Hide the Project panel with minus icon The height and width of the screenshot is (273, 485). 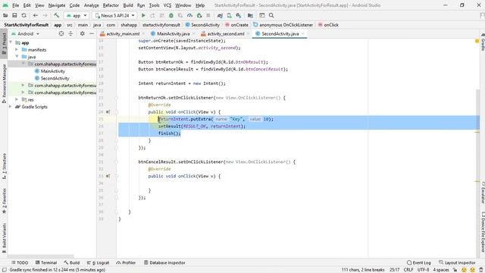92,33
